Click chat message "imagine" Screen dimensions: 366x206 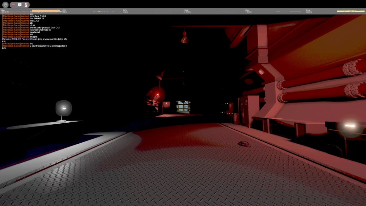pos(34,37)
